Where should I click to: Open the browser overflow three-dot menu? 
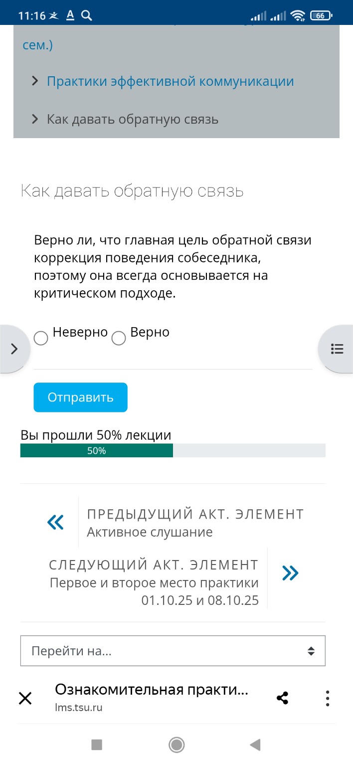pos(327,698)
